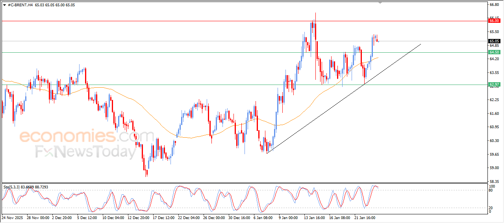504x223 pixels.
Task: Click the 60.30 label on price axis
Action: point(494,140)
